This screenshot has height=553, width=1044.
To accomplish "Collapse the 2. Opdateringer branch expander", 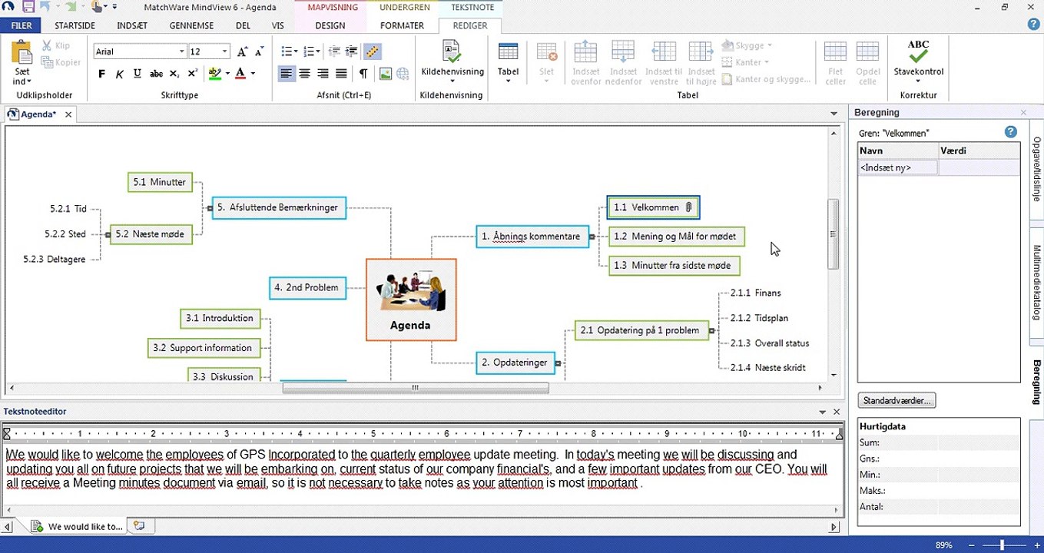I will 558,363.
